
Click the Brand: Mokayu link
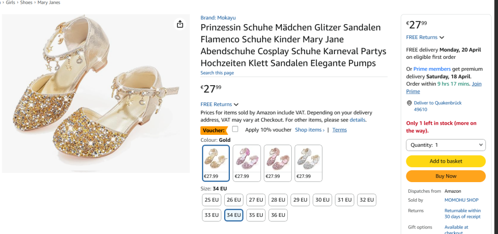pos(217,18)
